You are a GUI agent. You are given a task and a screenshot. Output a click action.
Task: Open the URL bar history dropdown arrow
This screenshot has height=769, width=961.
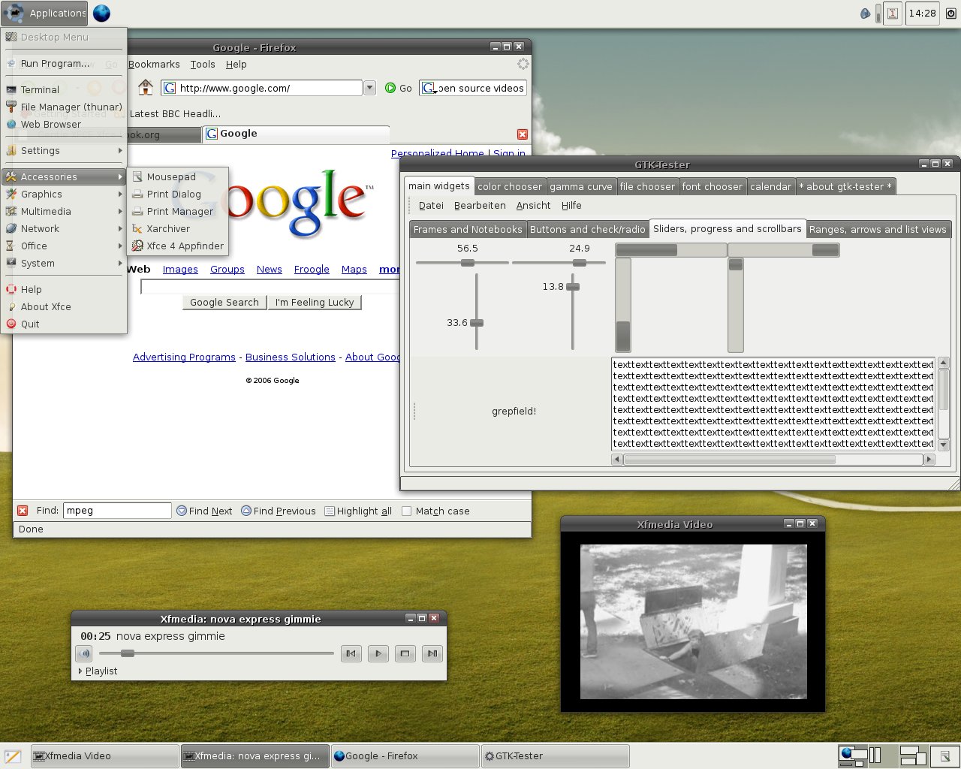(369, 88)
